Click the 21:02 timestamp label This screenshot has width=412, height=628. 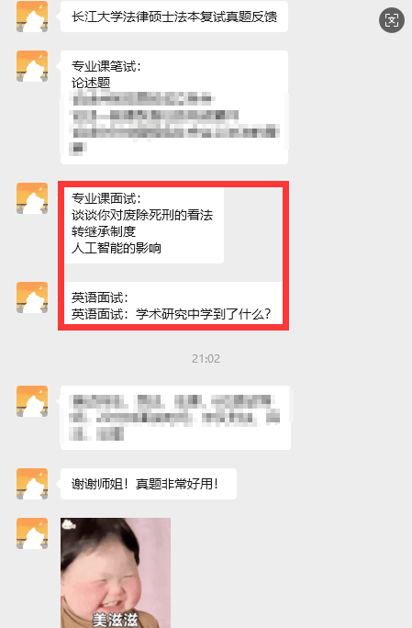(206, 358)
